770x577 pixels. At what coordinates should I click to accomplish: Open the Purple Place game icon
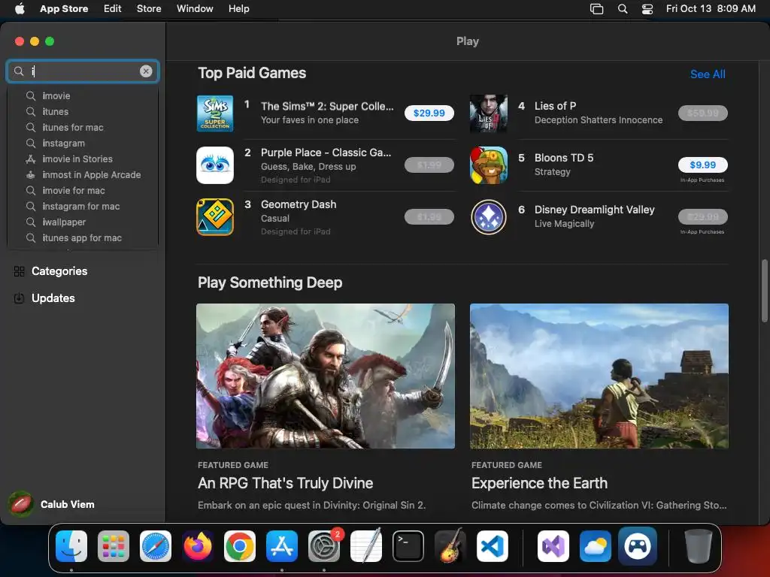[x=214, y=165]
